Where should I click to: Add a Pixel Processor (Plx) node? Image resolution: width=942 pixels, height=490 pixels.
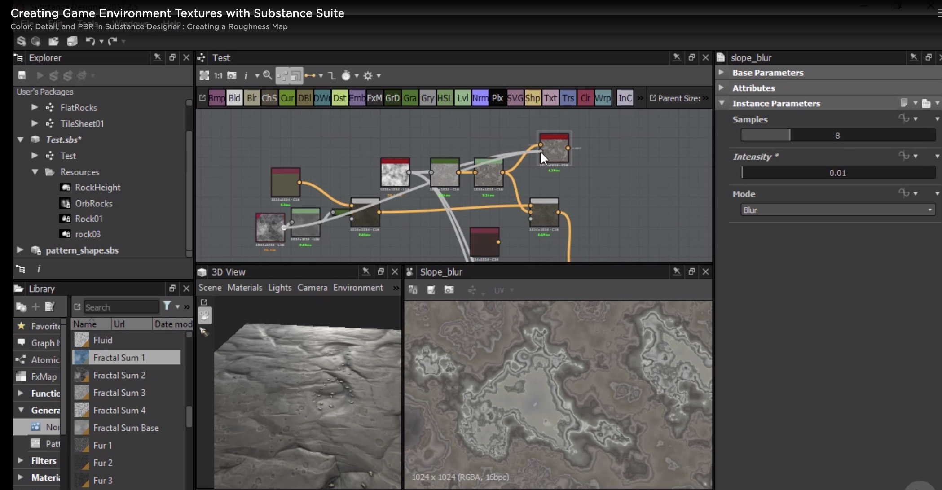point(497,98)
